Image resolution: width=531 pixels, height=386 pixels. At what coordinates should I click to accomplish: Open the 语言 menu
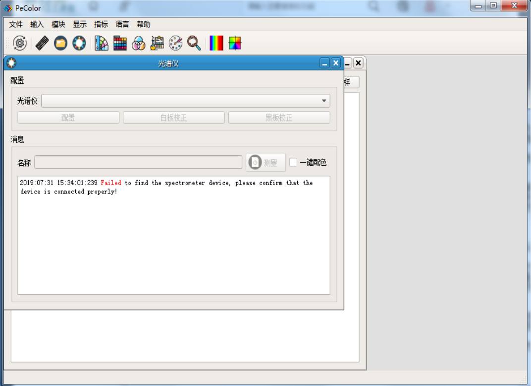(x=122, y=24)
